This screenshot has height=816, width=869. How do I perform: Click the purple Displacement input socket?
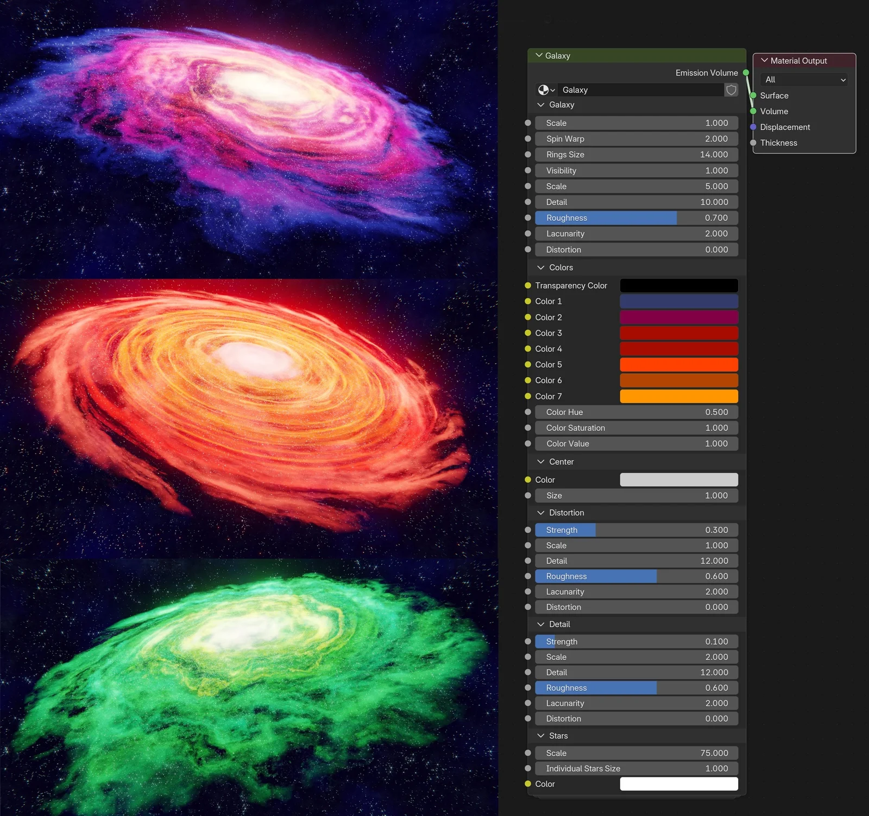[x=753, y=127]
